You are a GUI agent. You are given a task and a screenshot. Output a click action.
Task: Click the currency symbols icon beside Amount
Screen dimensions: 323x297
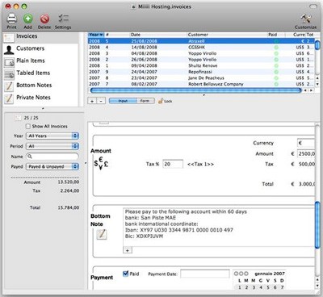tap(101, 163)
